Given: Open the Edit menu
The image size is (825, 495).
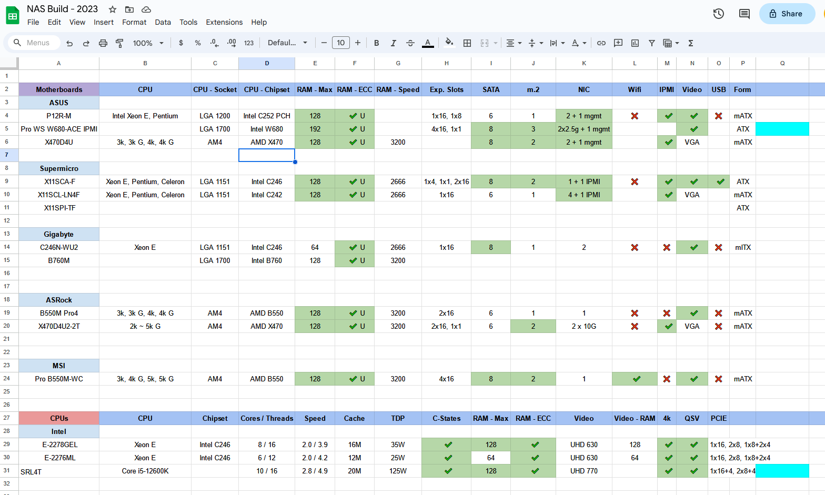Looking at the screenshot, I should [x=54, y=22].
